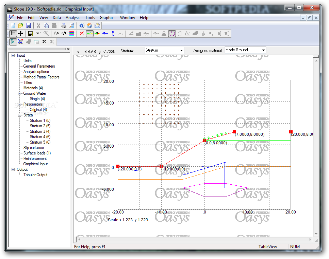
Task: Select Analysis options in the tree
Action: (36, 72)
